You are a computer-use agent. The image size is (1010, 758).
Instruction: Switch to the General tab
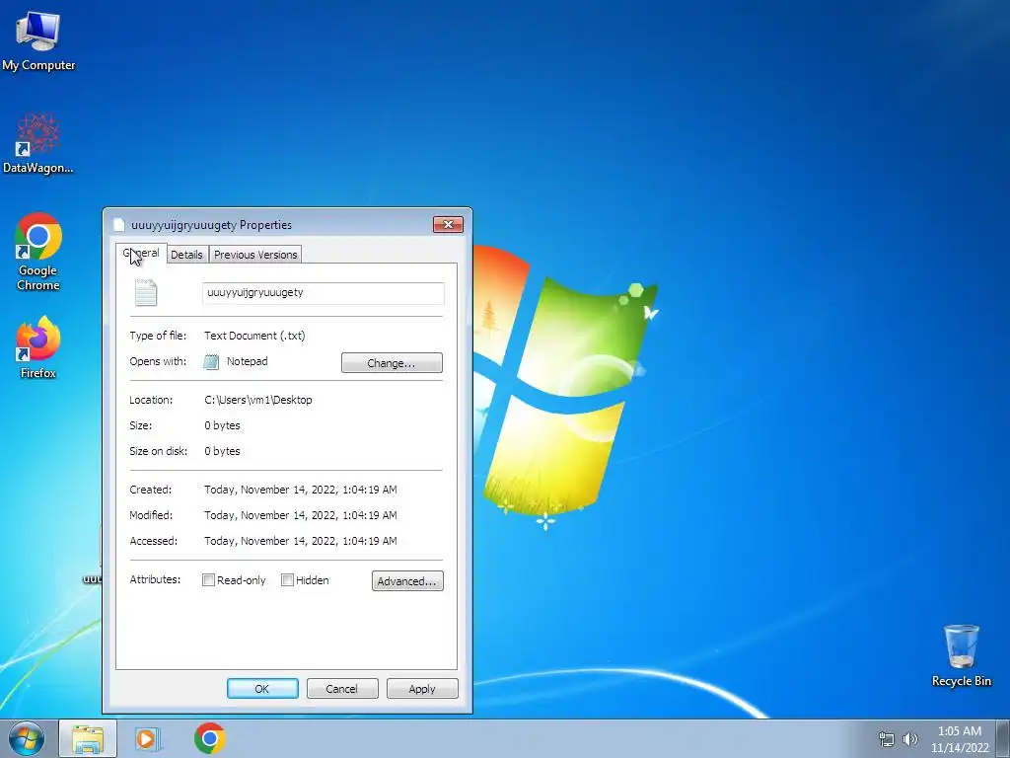point(141,254)
